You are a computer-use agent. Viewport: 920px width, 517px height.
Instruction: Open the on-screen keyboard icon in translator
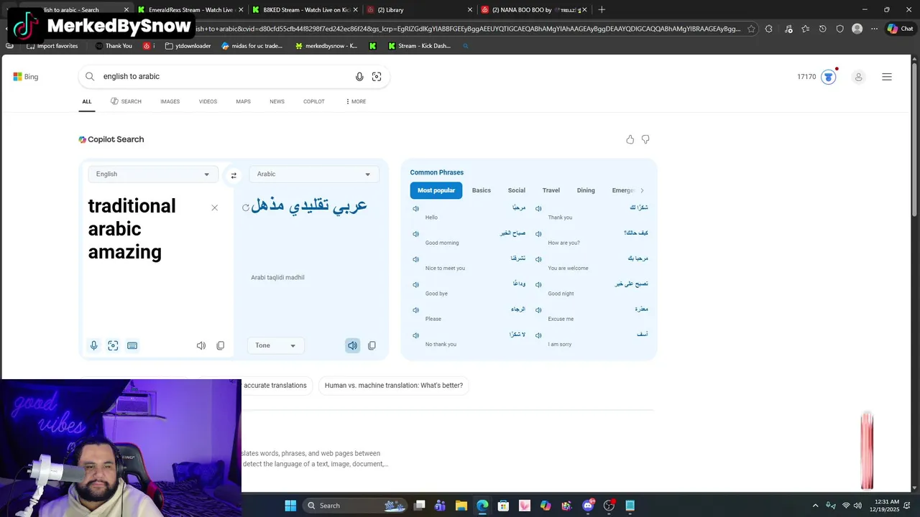click(132, 345)
